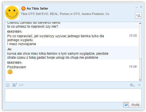Collapse toolbar with the down-arrow icon
This screenshot has height=112, width=146.
(x=139, y=85)
